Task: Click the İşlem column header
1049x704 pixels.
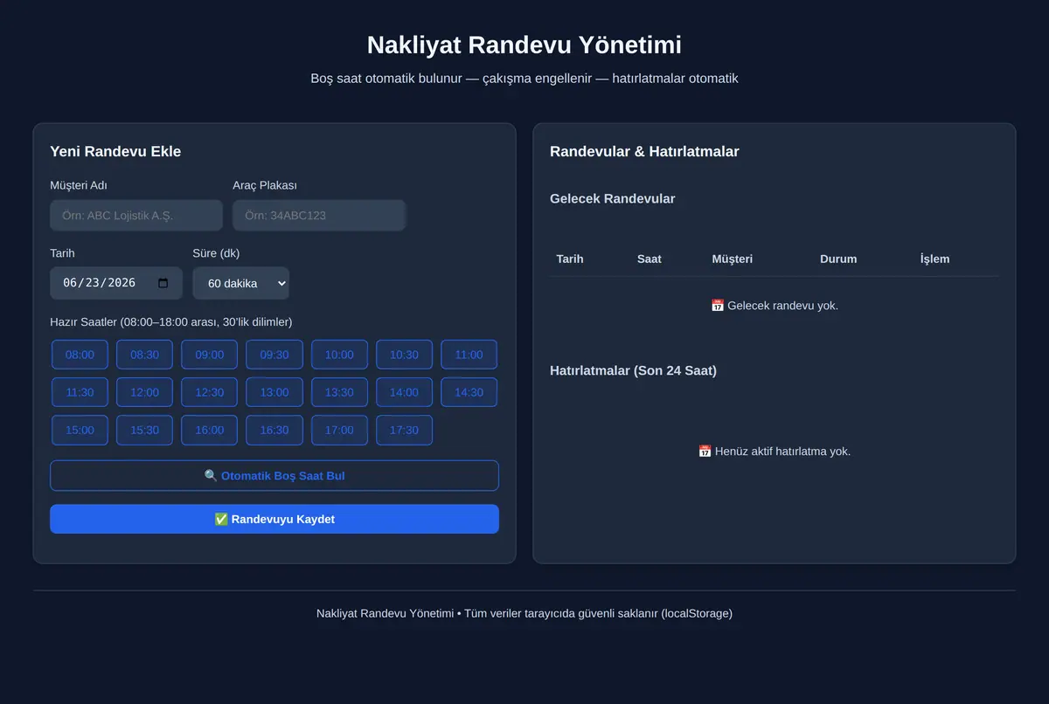Action: click(934, 259)
